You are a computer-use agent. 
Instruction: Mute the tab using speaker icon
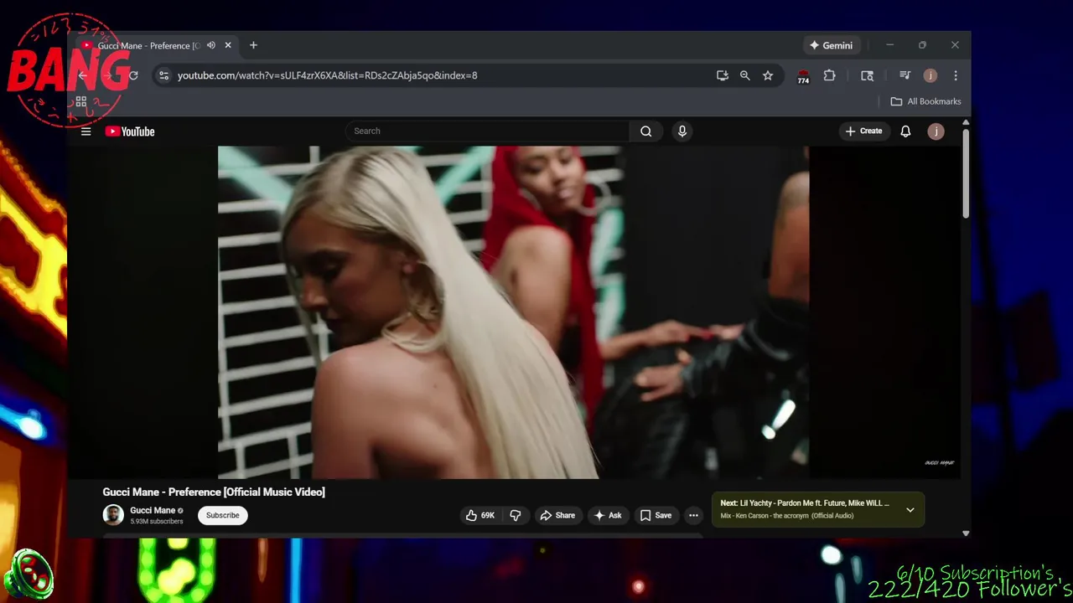coord(211,45)
